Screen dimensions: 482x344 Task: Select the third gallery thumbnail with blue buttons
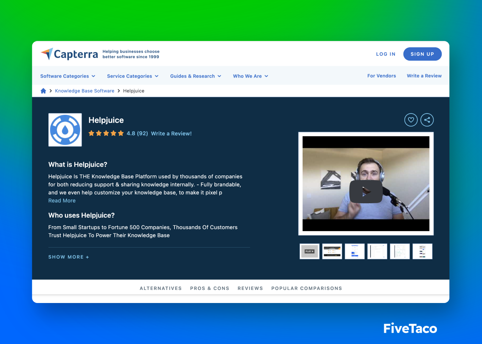pos(355,251)
